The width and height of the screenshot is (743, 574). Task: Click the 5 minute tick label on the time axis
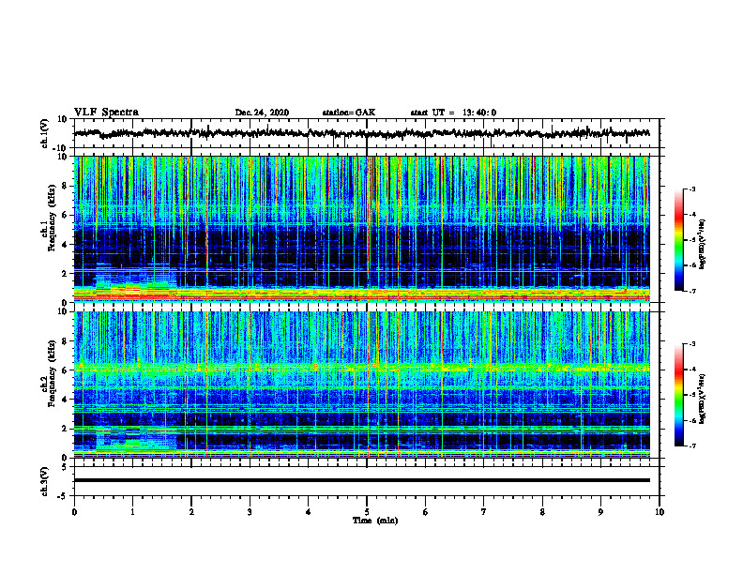tap(367, 512)
